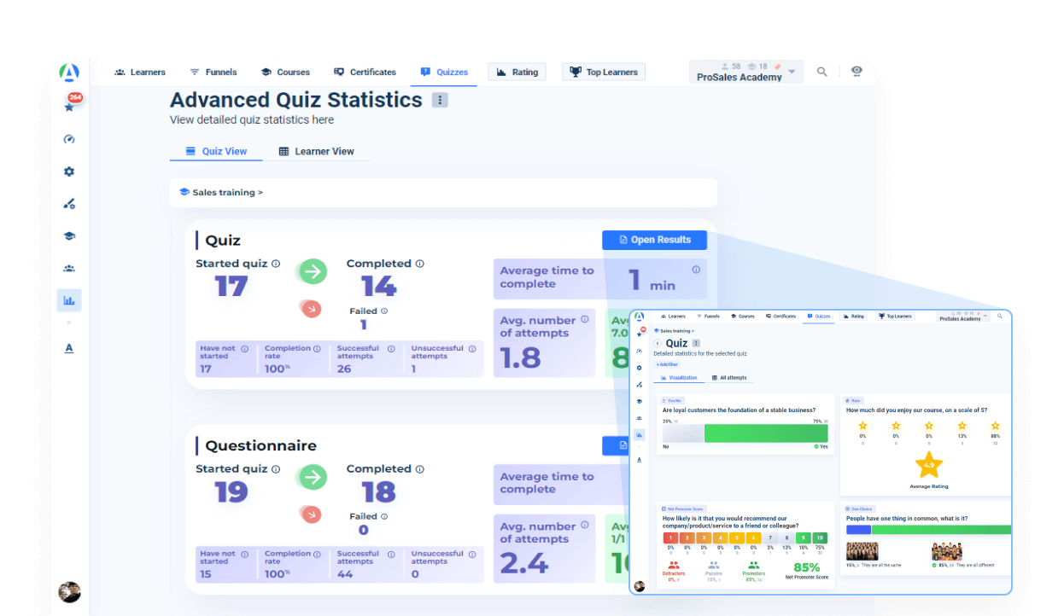
Task: Select the Quiz View tab
Action: point(216,152)
